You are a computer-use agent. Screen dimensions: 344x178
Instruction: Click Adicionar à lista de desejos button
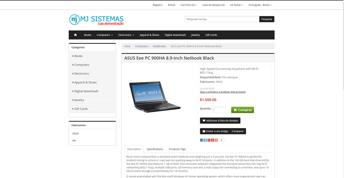click(x=220, y=121)
